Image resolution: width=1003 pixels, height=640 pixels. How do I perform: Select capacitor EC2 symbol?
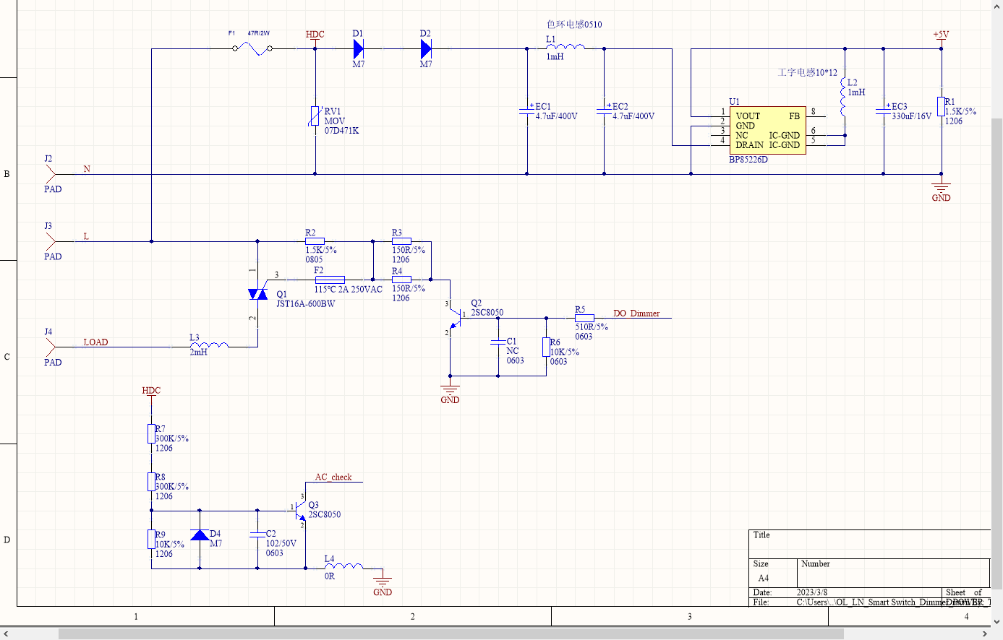click(x=604, y=111)
